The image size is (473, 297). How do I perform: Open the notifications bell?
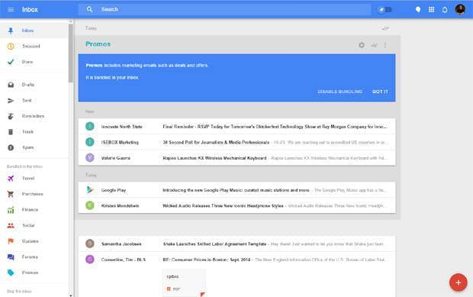tap(445, 10)
